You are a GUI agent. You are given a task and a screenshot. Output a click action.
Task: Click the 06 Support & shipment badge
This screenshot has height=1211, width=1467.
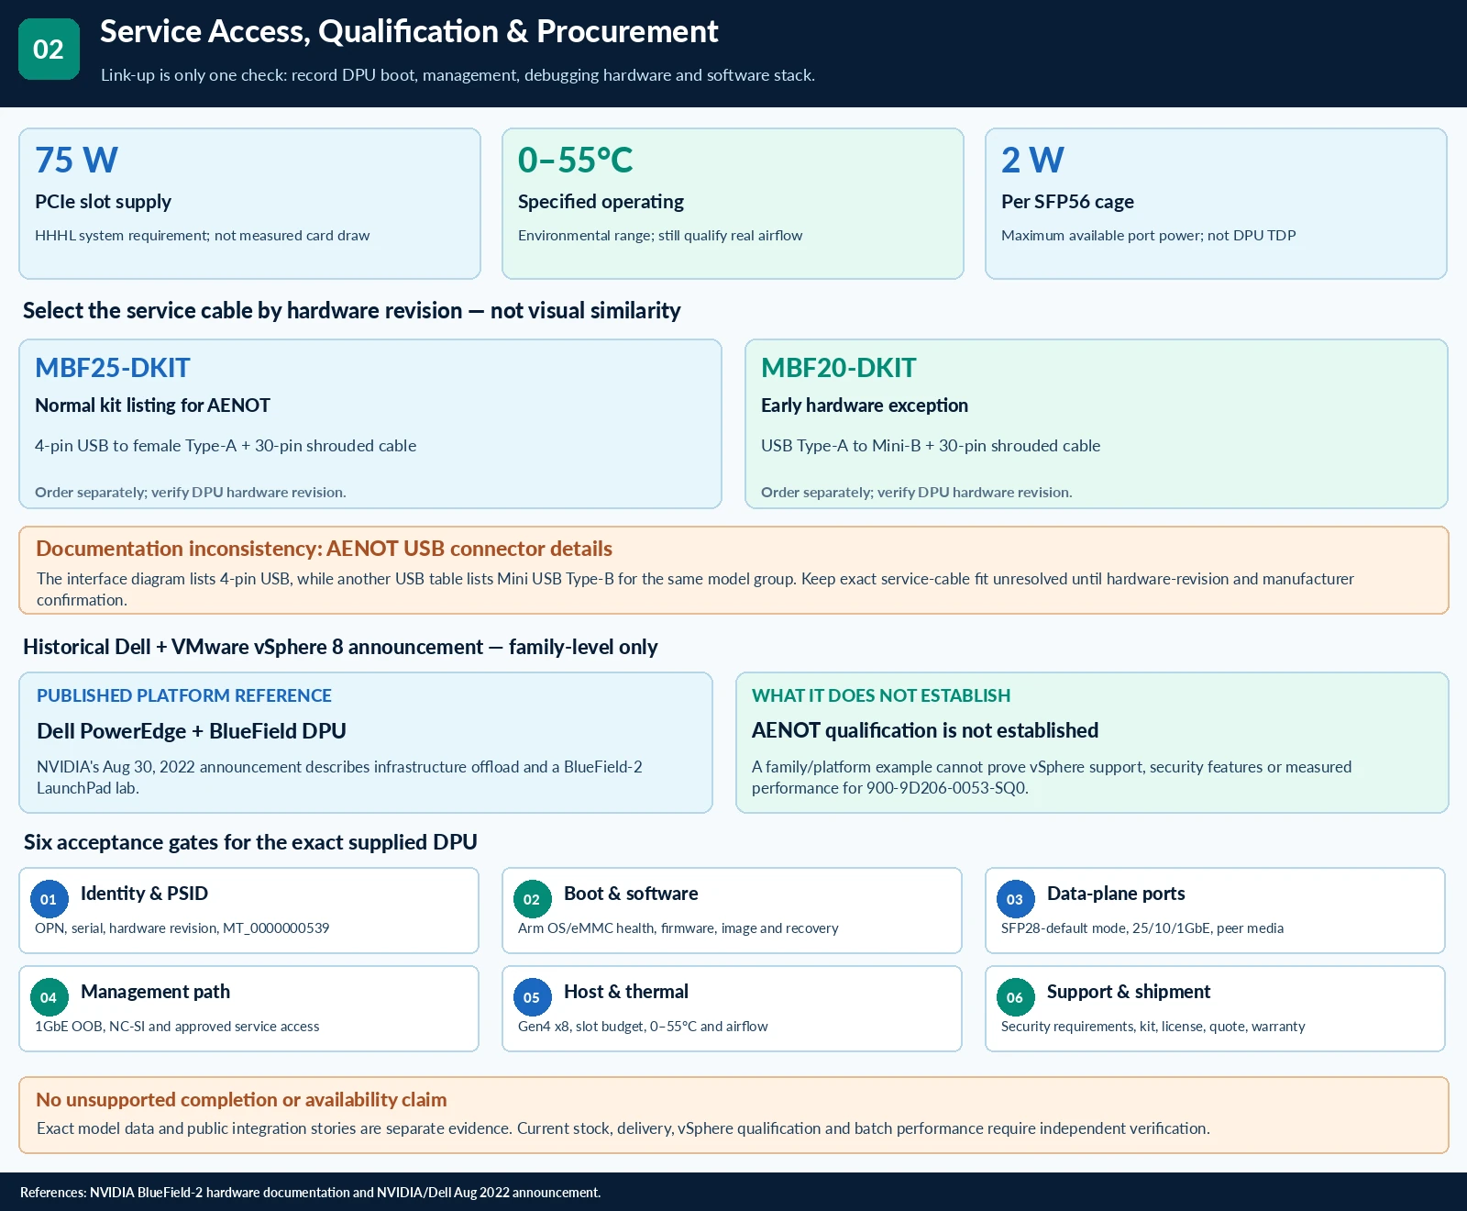click(x=1015, y=997)
